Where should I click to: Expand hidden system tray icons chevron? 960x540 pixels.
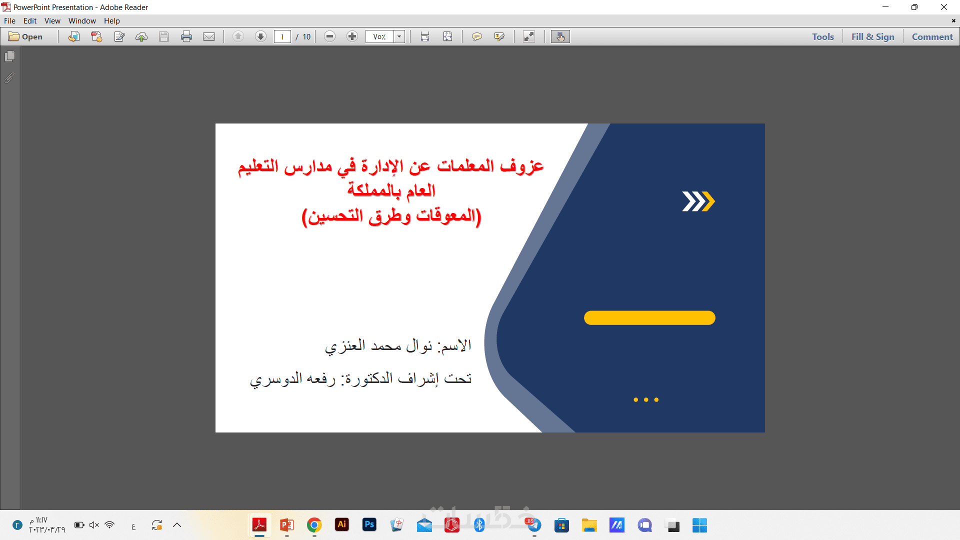[x=177, y=525]
